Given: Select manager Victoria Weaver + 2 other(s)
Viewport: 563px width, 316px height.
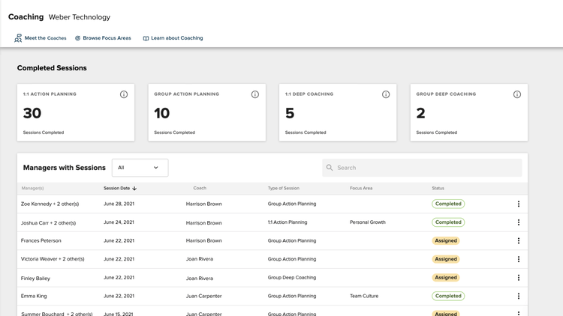Looking at the screenshot, I should (x=53, y=259).
